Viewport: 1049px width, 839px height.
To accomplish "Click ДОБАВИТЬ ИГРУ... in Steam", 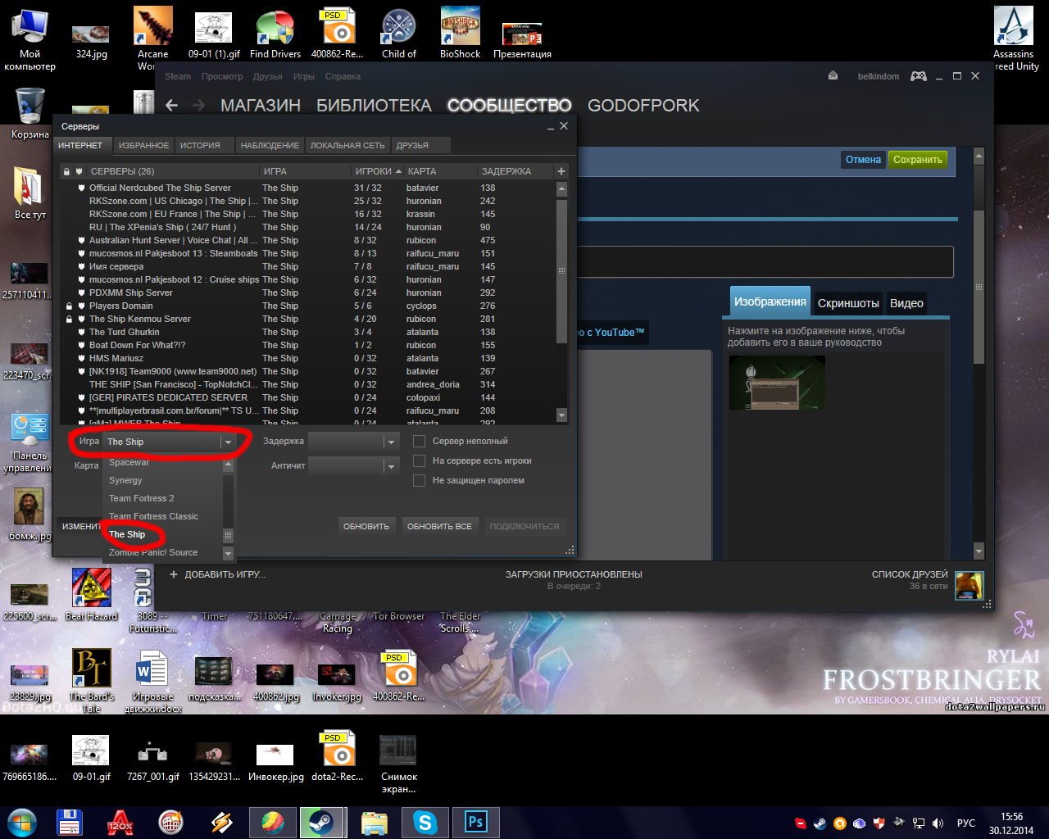I will click(217, 574).
